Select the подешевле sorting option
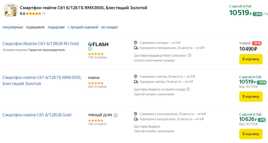The width and height of the screenshot is (268, 143). point(35,27)
